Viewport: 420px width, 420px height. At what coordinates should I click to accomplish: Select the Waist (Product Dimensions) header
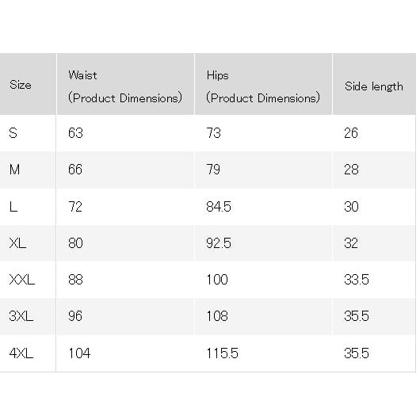click(125, 87)
